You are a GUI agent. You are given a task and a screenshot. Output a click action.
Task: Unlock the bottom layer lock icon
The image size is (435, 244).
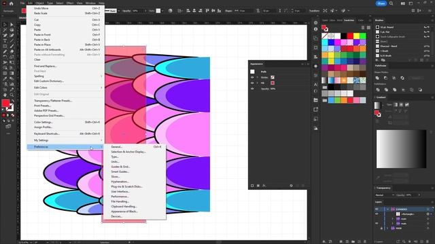pyautogui.click(x=381, y=228)
